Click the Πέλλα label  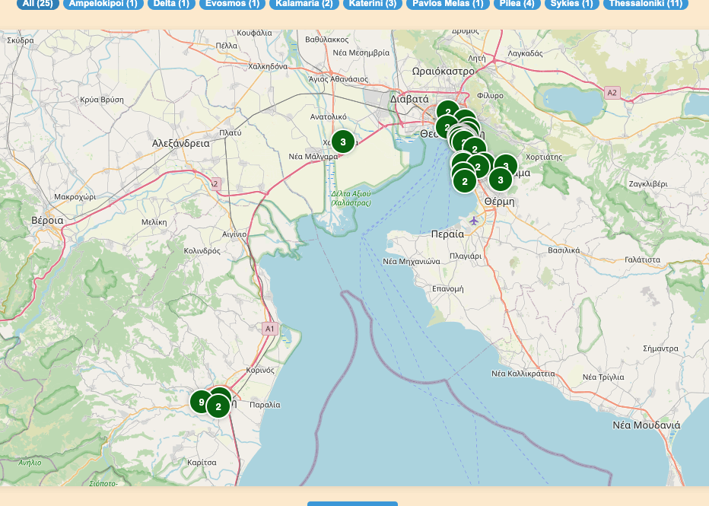click(227, 46)
